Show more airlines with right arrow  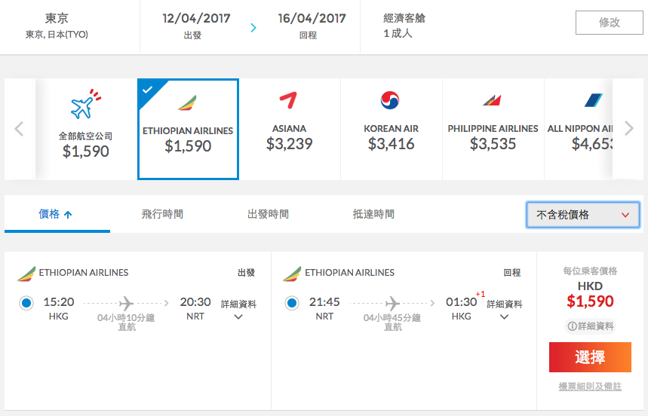point(629,129)
